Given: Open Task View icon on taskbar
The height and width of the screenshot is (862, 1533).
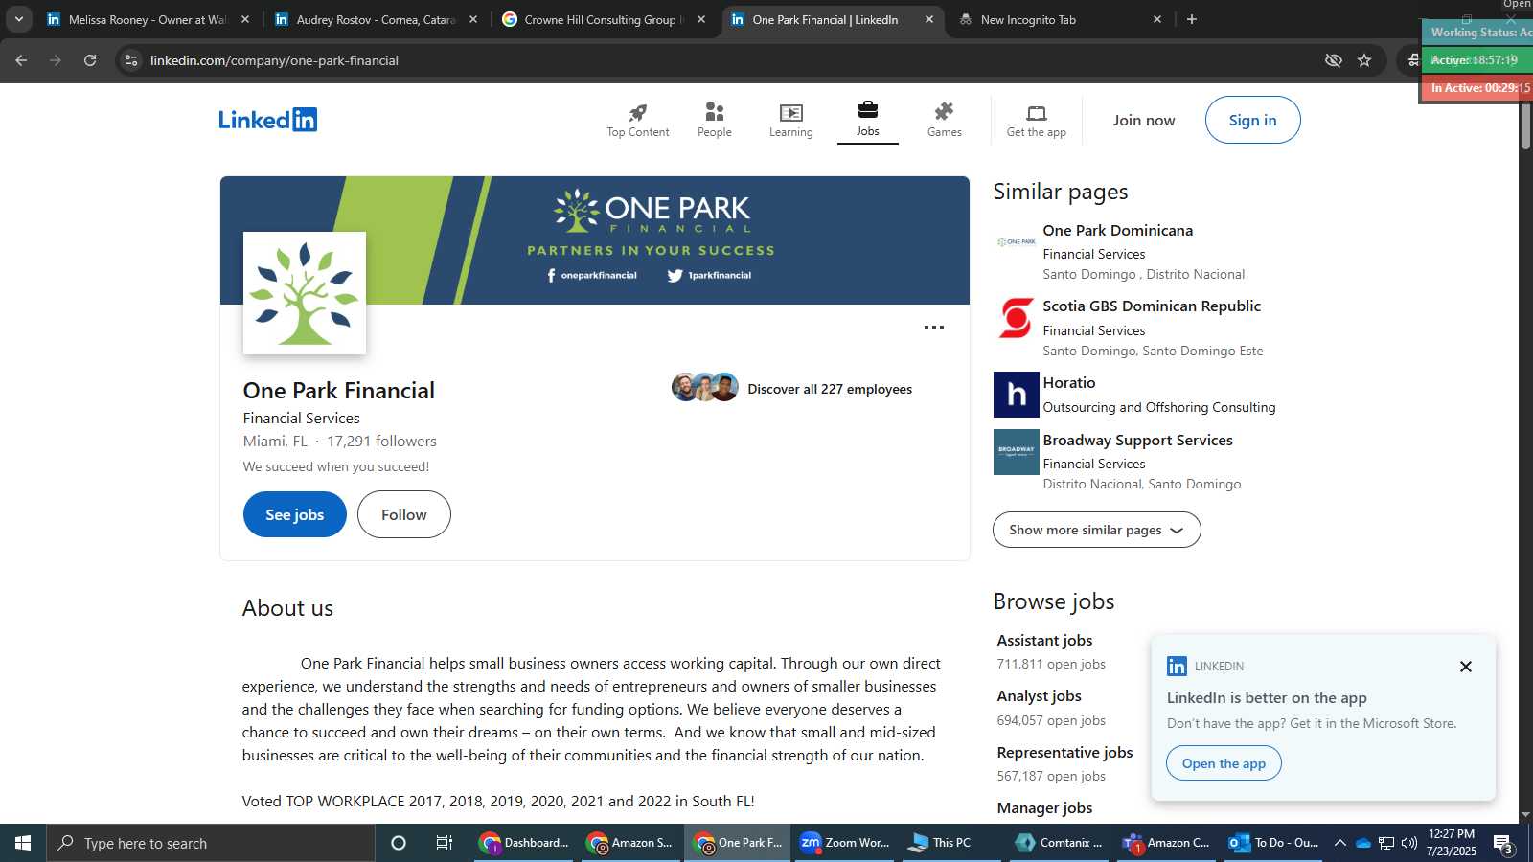Looking at the screenshot, I should coord(445,843).
